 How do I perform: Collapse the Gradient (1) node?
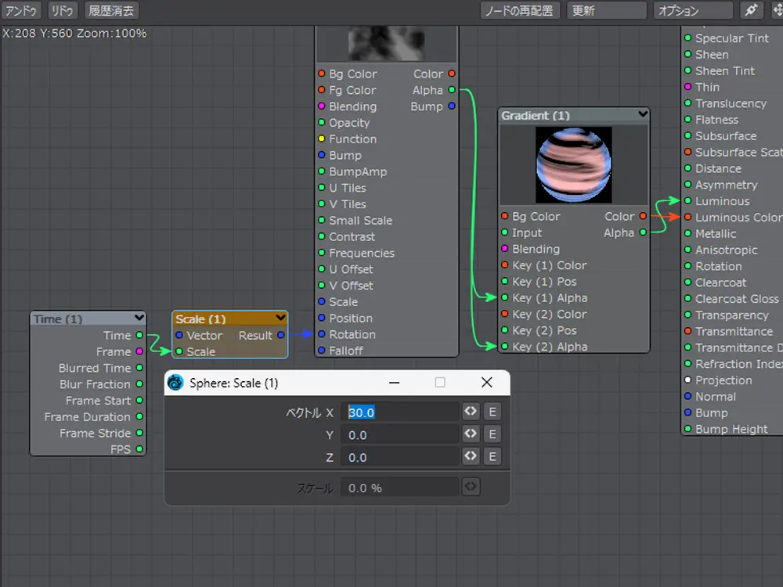(x=643, y=114)
